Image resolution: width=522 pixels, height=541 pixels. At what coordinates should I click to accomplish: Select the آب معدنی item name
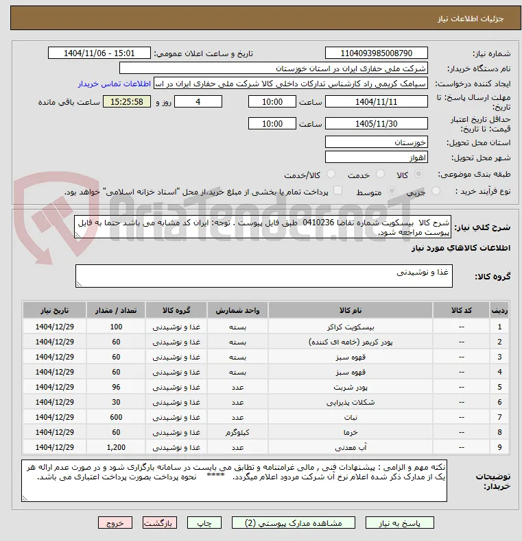pos(351,447)
